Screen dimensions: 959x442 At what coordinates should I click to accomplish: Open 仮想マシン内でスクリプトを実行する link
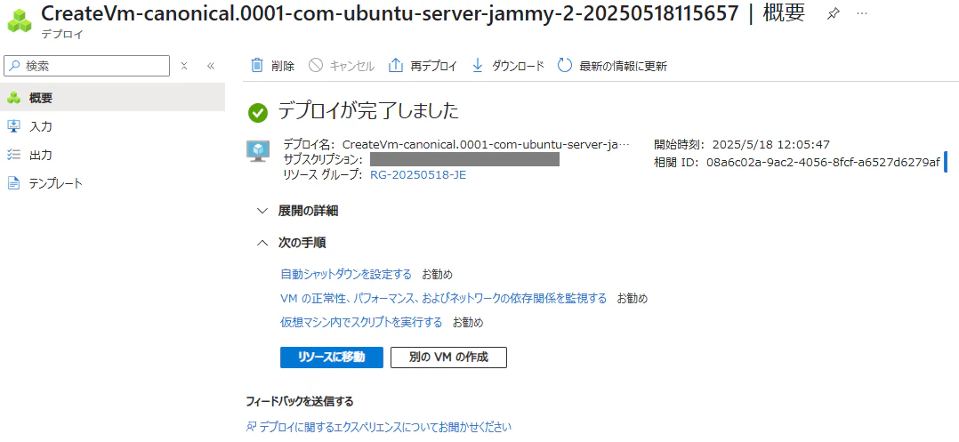click(361, 322)
